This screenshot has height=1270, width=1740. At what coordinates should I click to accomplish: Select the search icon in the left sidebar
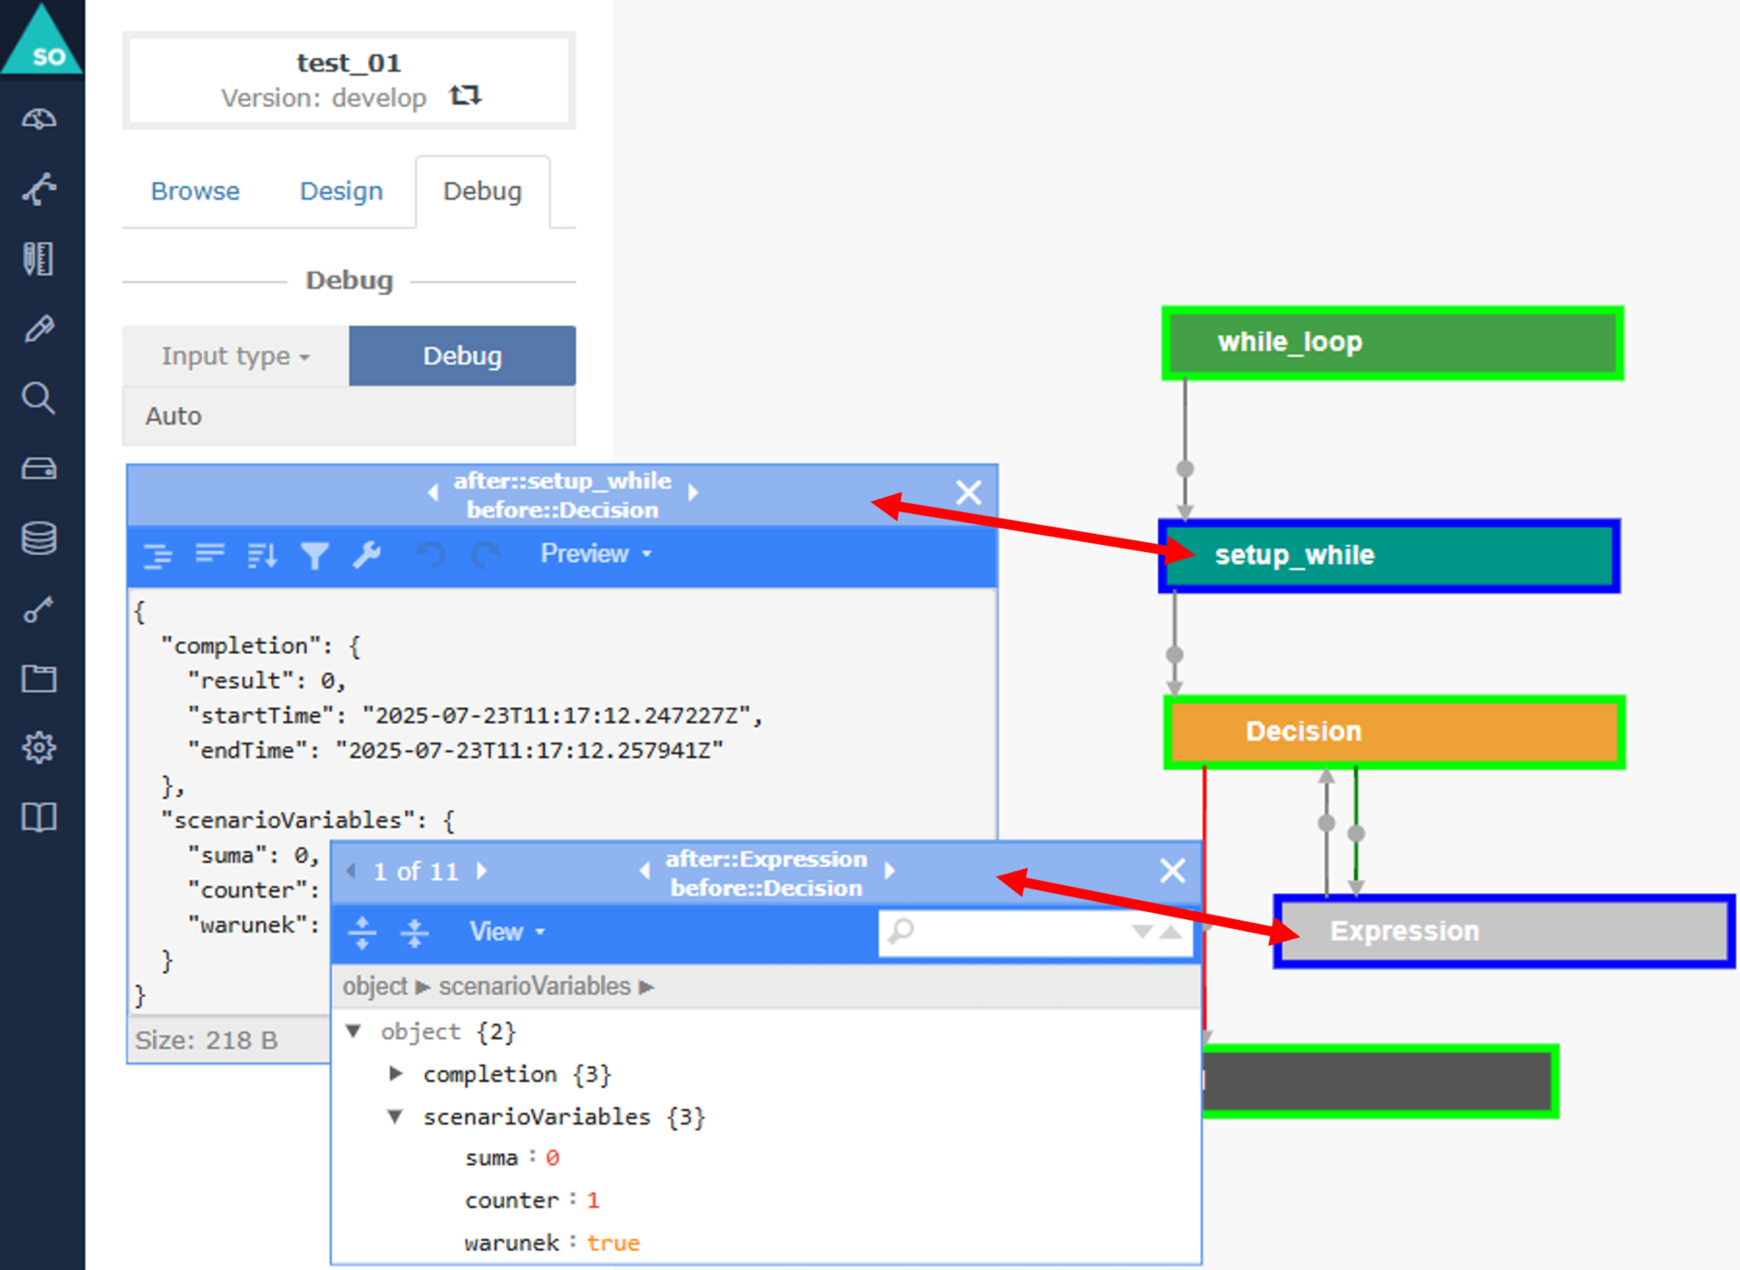coord(38,399)
